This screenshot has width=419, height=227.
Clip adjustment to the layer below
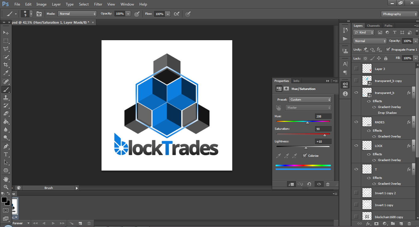coord(291,184)
